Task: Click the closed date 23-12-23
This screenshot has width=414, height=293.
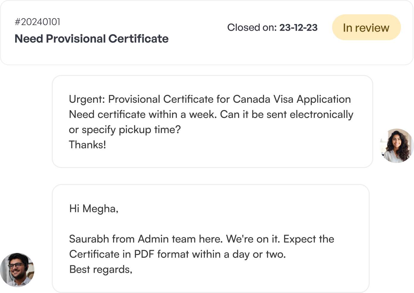Action: pos(298,27)
